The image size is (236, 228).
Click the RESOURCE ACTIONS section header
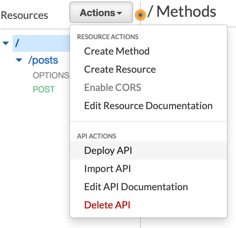click(x=107, y=37)
